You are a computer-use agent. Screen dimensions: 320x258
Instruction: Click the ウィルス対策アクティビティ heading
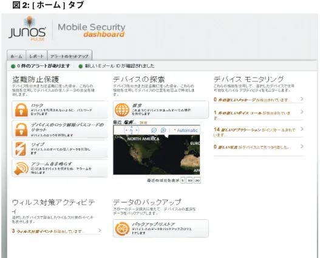(53, 207)
